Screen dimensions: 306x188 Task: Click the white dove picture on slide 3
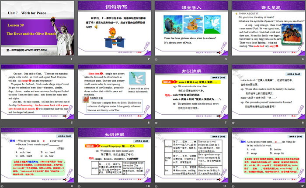(212, 24)
